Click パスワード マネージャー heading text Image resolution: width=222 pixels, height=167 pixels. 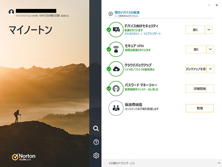click(x=141, y=85)
